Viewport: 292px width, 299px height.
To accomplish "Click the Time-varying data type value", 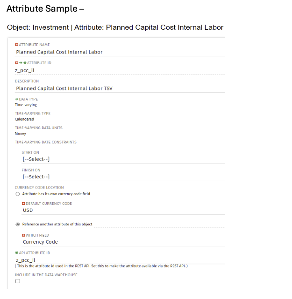I will pyautogui.click(x=26, y=105).
